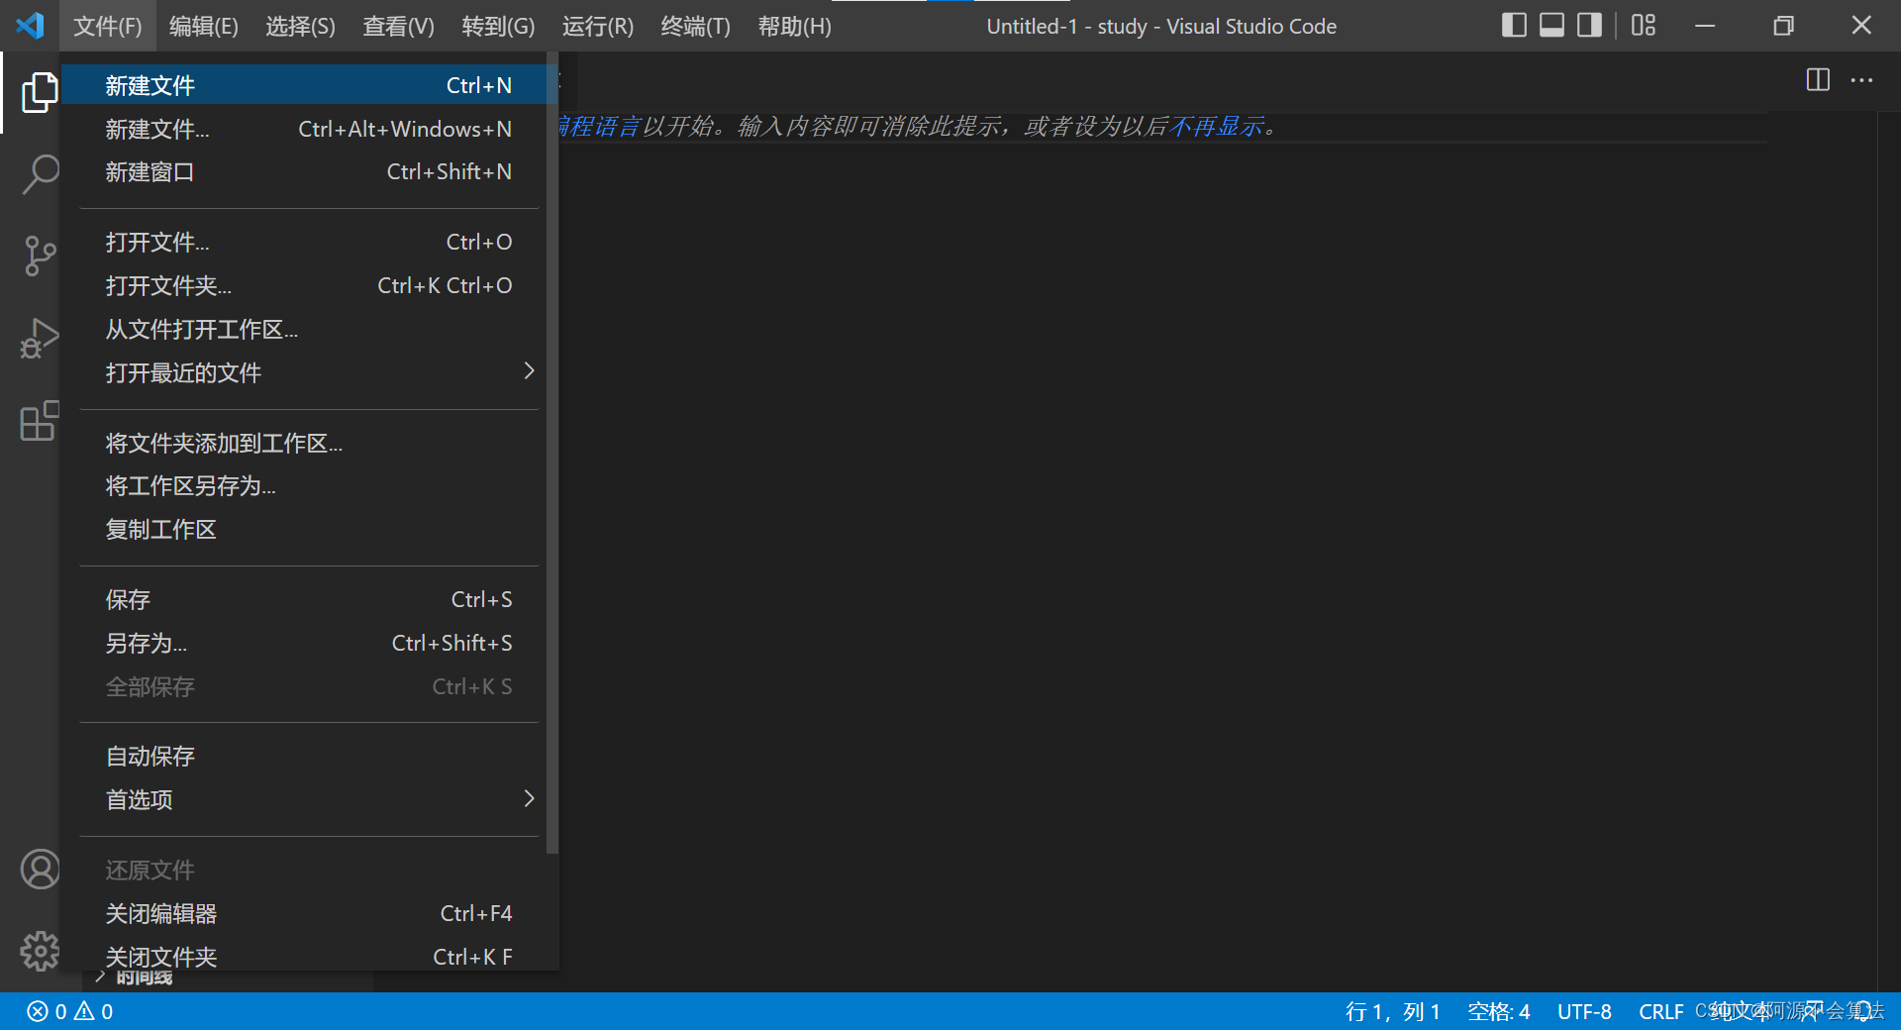The height and width of the screenshot is (1030, 1901).
Task: Open the Extensions view
Action: pyautogui.click(x=40, y=421)
